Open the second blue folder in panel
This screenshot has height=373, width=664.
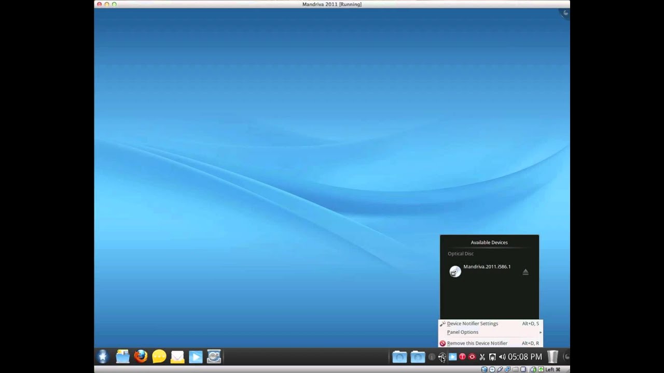tap(418, 356)
